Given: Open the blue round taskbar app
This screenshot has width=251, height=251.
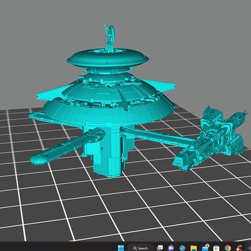Looking at the screenshot, I should point(182,248).
